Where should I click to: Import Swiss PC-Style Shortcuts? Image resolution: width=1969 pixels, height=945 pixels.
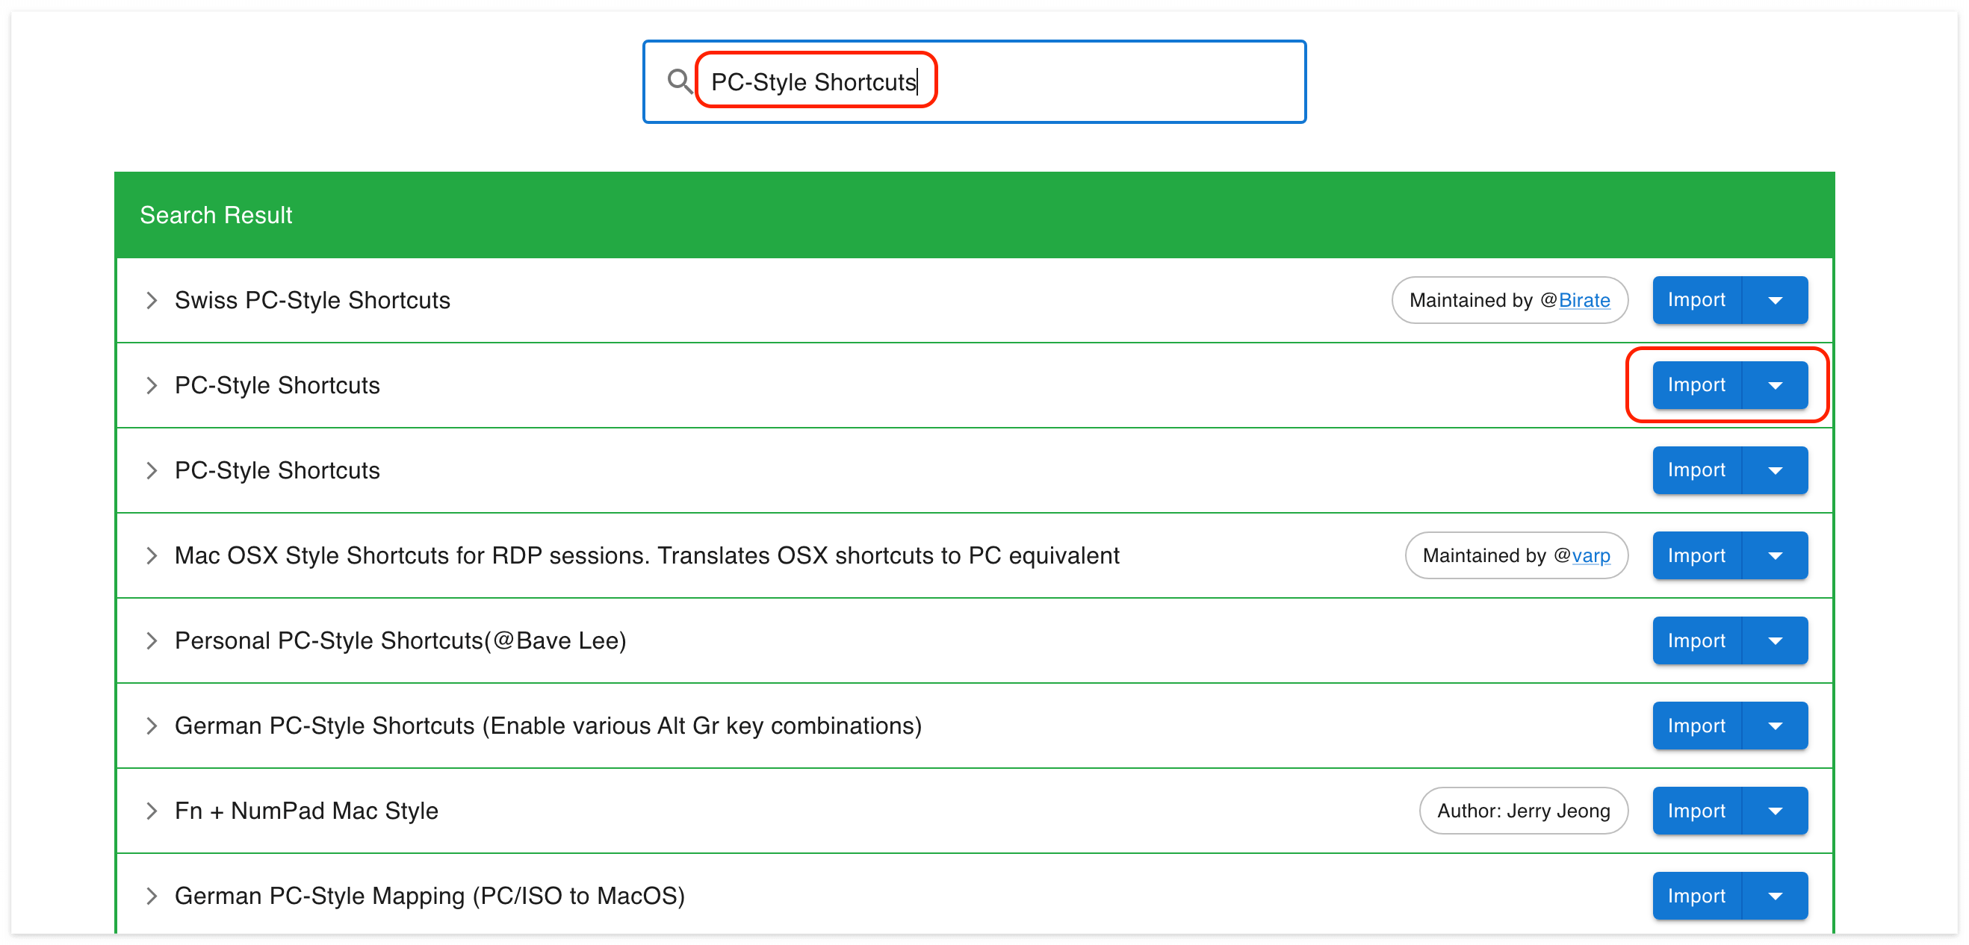click(x=1696, y=300)
